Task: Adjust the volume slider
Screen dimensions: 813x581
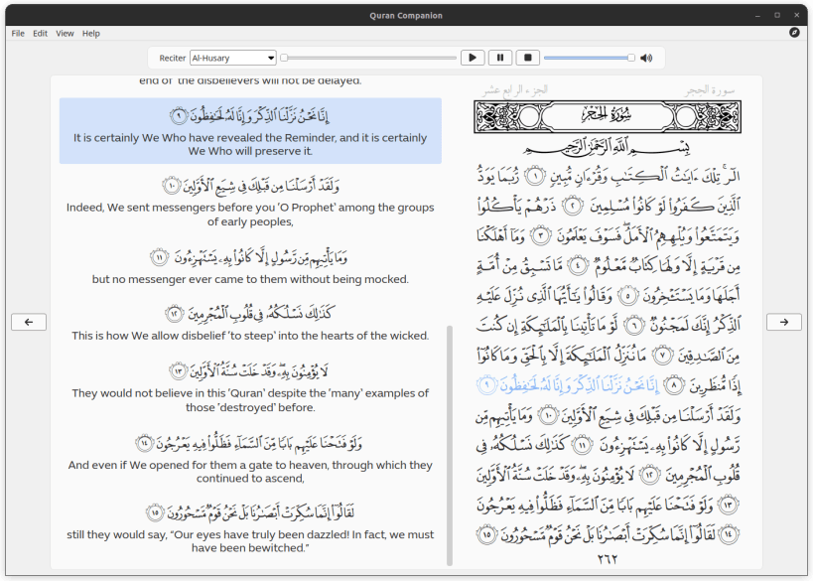Action: (x=589, y=58)
